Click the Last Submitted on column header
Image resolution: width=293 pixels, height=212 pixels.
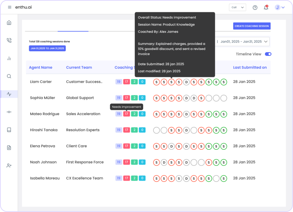click(250, 67)
